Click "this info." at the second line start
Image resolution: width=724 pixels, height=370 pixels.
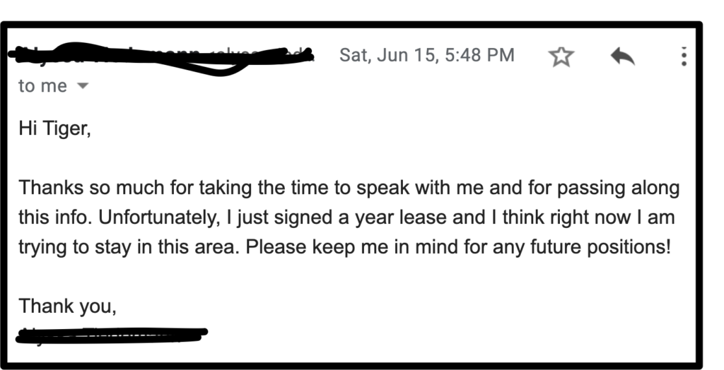click(55, 217)
